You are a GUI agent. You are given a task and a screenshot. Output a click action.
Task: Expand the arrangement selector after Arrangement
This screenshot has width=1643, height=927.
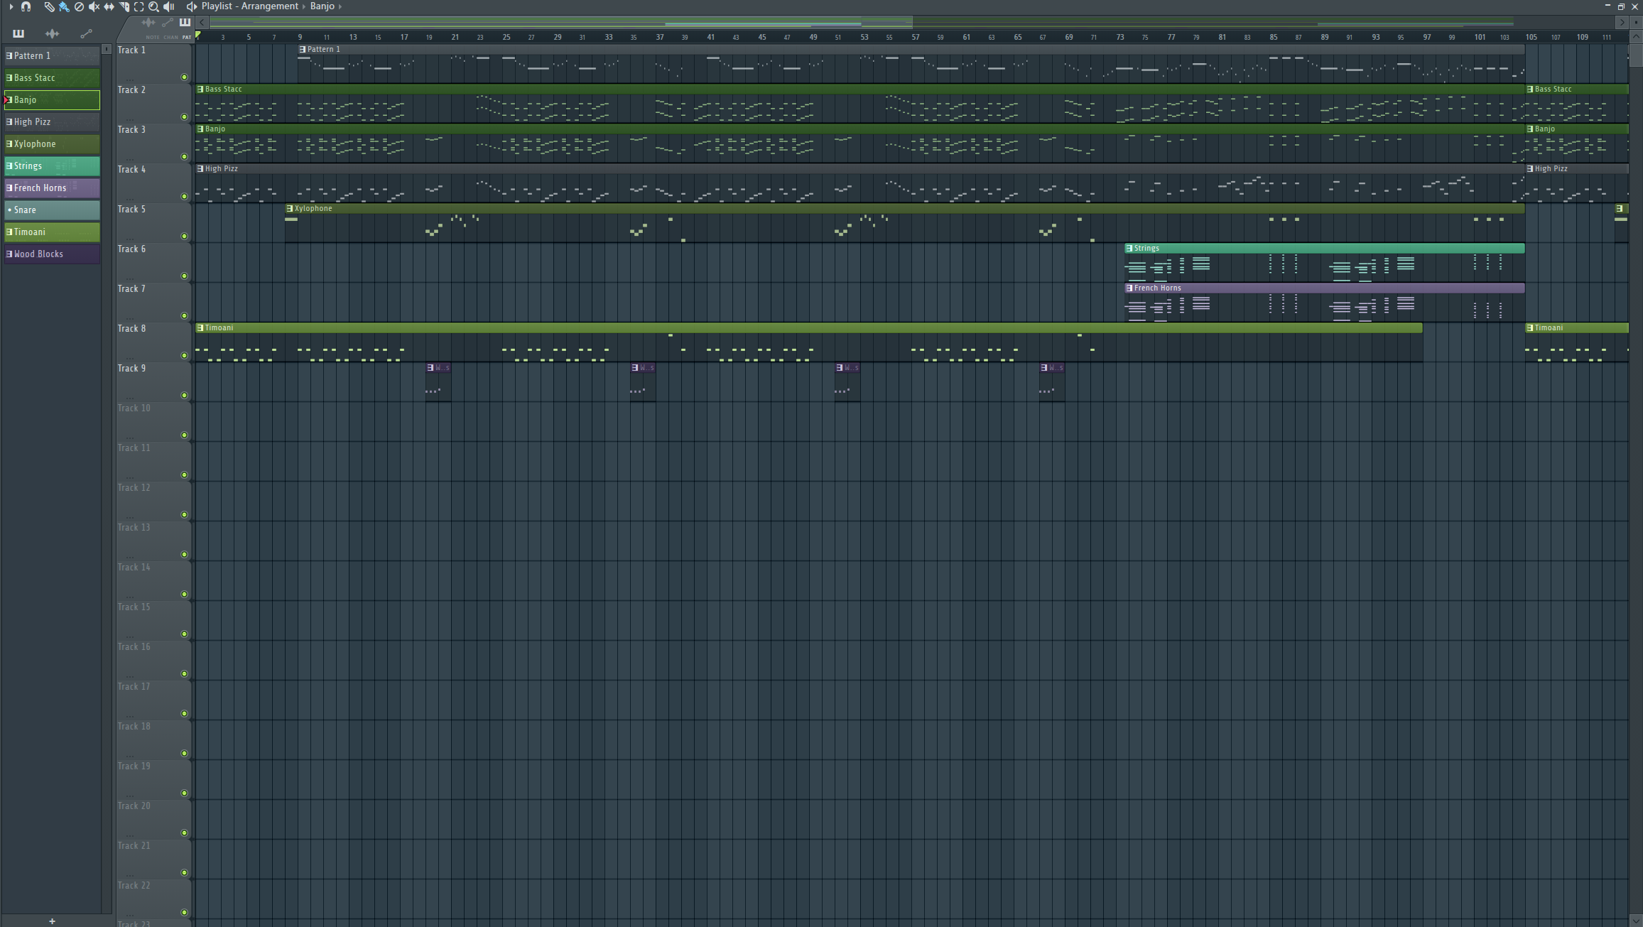(304, 6)
